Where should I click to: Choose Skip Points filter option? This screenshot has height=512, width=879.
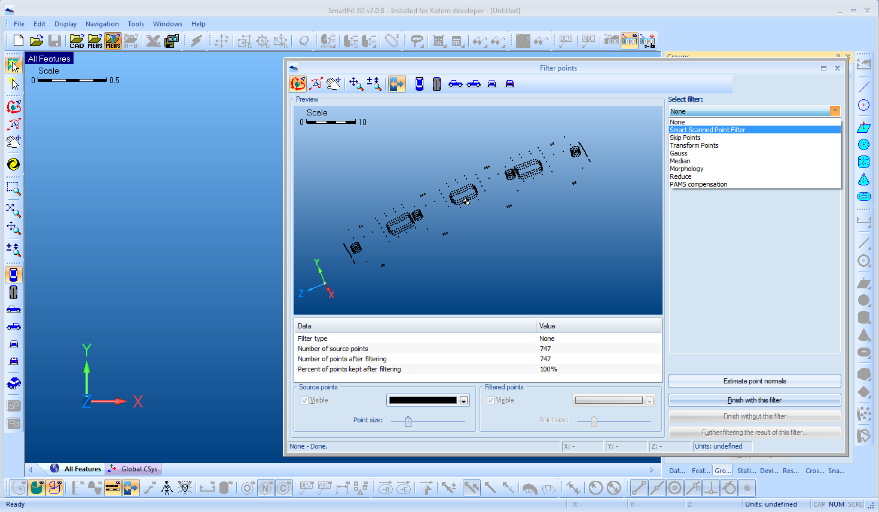tap(755, 138)
